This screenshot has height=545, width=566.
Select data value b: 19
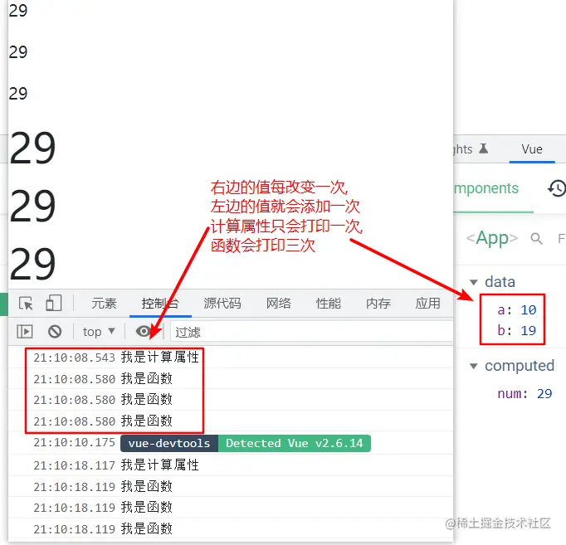click(x=516, y=330)
